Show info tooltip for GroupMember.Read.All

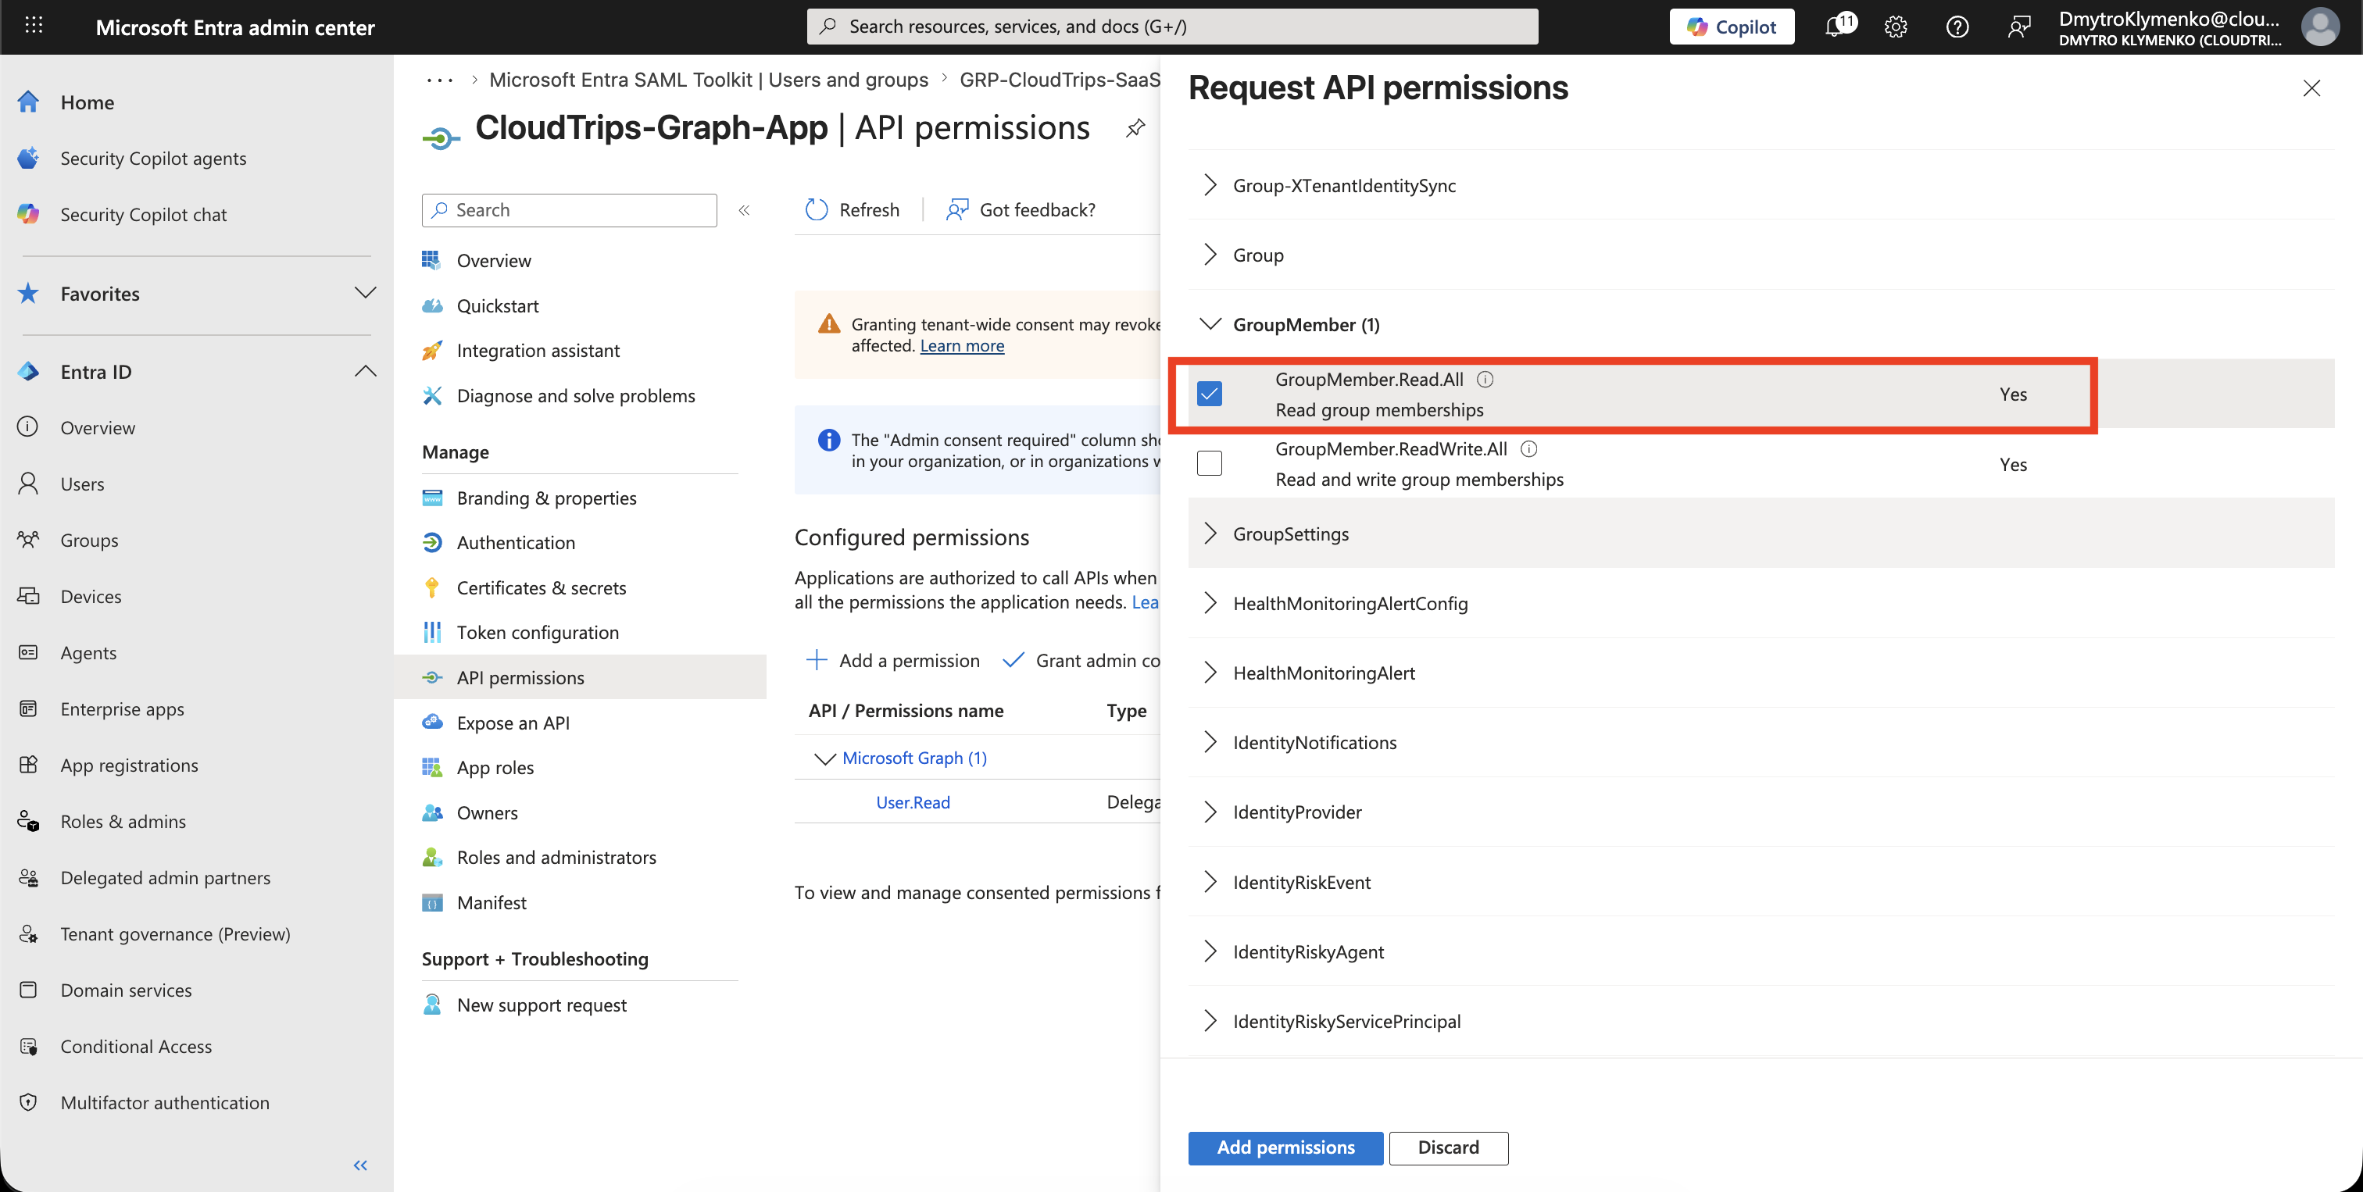[x=1485, y=379]
